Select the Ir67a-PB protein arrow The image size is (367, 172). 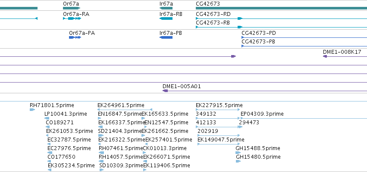point(166,37)
